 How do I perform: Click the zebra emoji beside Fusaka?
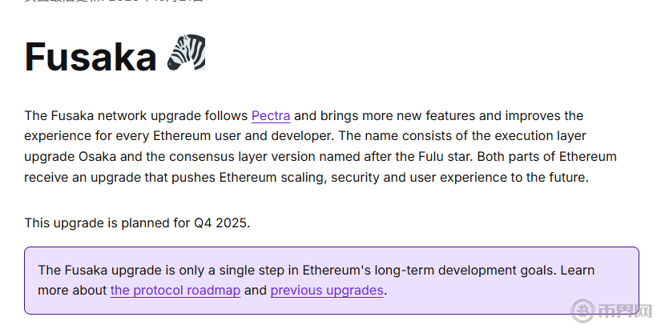186,54
